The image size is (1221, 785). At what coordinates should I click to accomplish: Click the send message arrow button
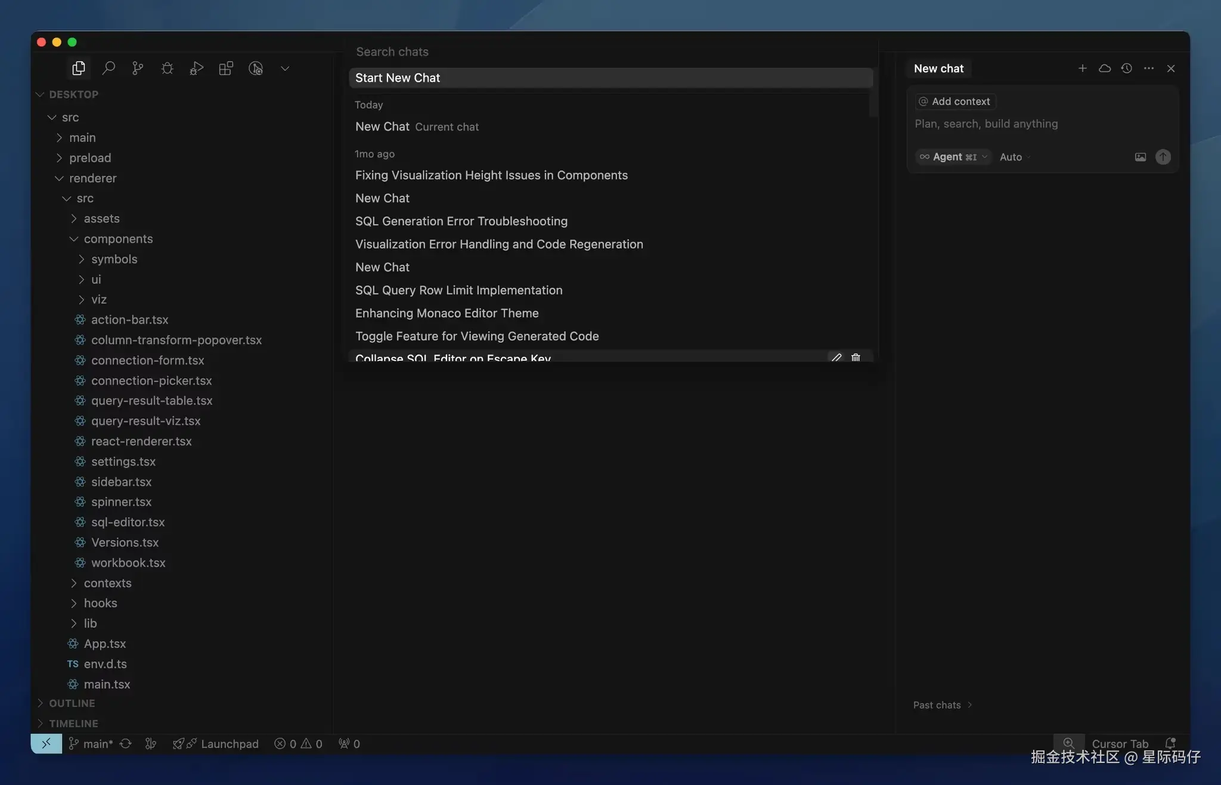(x=1163, y=157)
